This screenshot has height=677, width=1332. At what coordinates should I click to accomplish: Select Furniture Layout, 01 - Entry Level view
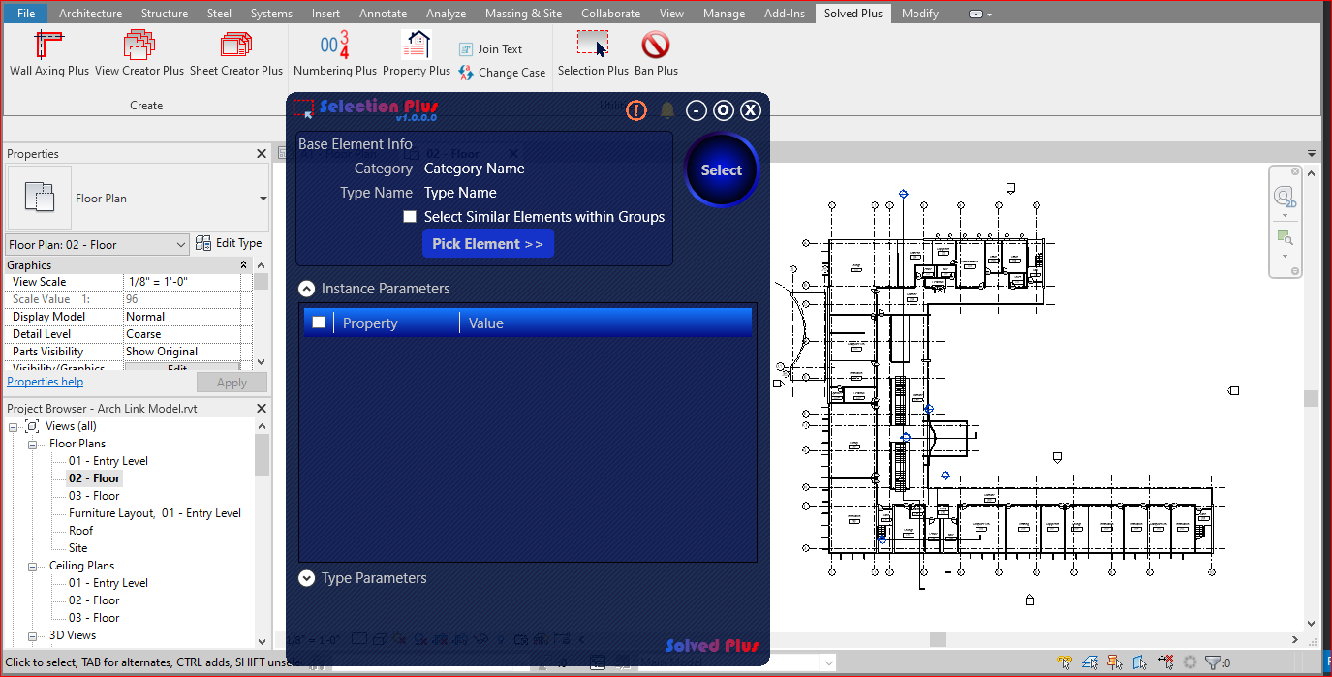click(x=155, y=513)
